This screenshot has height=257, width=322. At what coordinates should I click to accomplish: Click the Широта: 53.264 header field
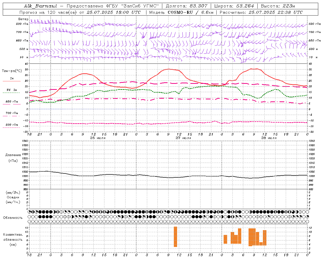point(234,6)
